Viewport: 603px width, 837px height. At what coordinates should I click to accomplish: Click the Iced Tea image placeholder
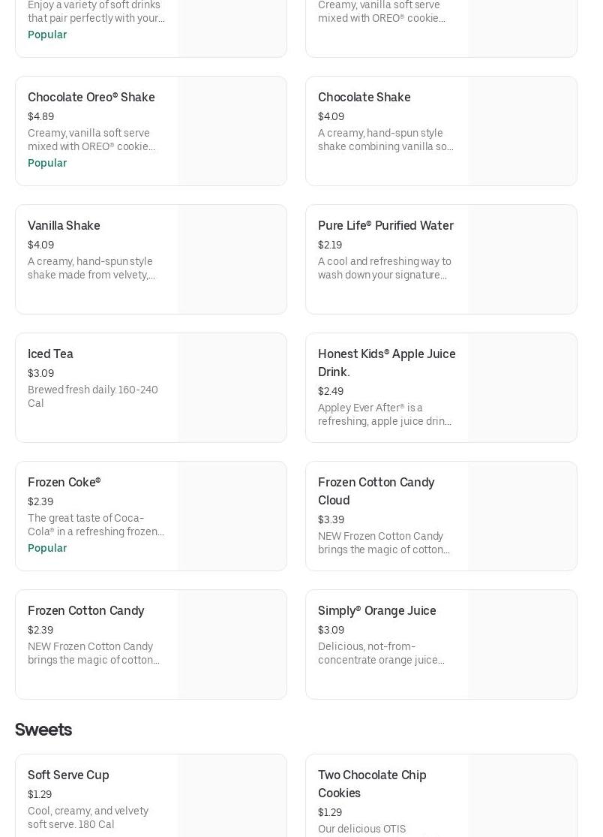232,388
